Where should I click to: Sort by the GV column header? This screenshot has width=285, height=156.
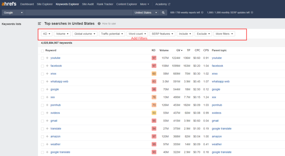tap(179, 50)
